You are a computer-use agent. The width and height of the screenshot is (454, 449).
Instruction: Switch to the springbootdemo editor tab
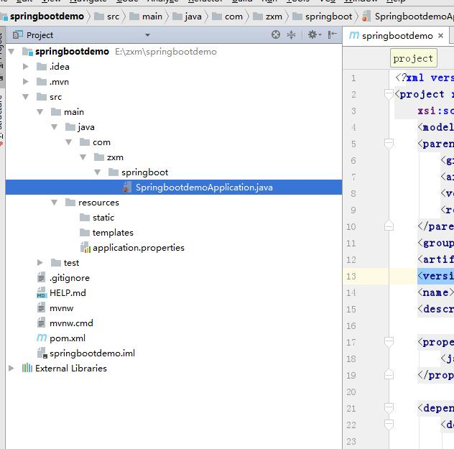pos(397,36)
